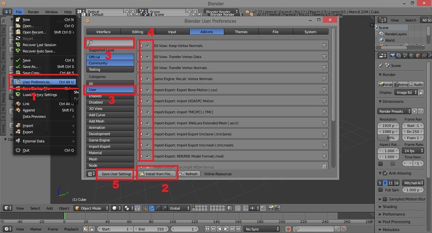Play the animation forward in timeline
Image resolution: width=432 pixels, height=233 pixels.
tap(226, 229)
